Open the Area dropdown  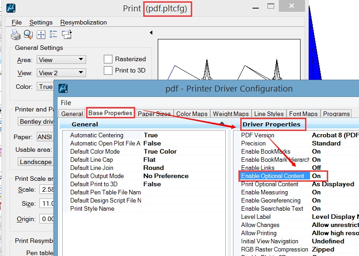[x=61, y=60]
